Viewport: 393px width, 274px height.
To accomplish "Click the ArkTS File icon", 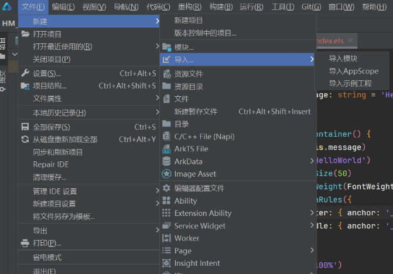I will click(166, 148).
